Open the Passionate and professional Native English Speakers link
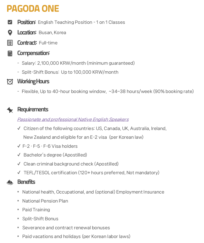The image size is (204, 243). click(73, 119)
